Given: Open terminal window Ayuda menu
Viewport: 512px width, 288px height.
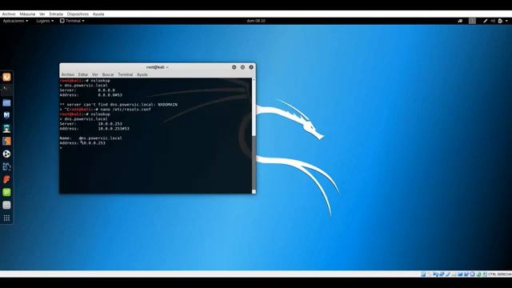Looking at the screenshot, I should [142, 74].
